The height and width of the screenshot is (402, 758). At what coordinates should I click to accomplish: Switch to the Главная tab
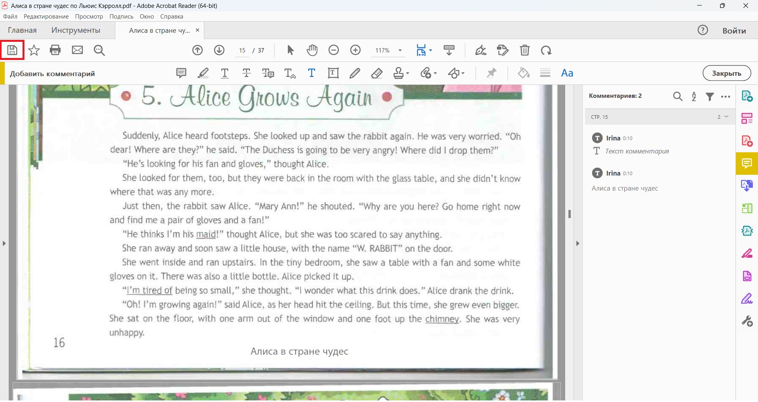pos(22,30)
